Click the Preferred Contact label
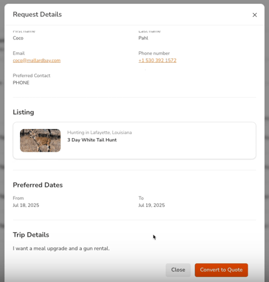Viewport: 269px width, 282px height. click(x=32, y=76)
